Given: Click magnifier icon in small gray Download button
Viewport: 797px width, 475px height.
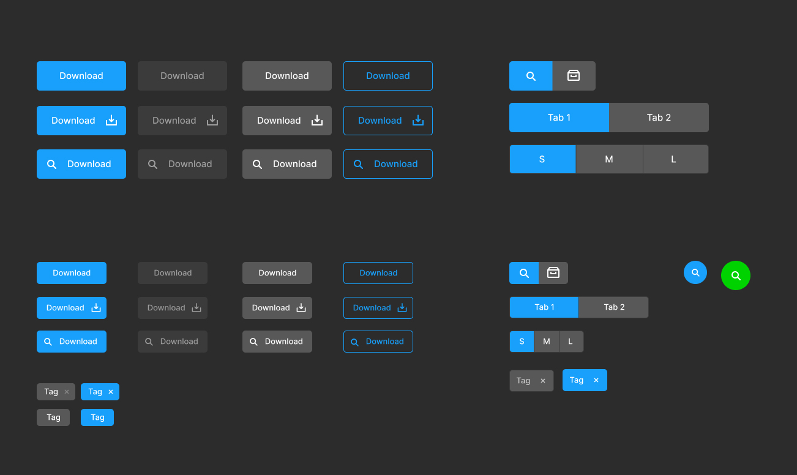Looking at the screenshot, I should click(x=253, y=342).
